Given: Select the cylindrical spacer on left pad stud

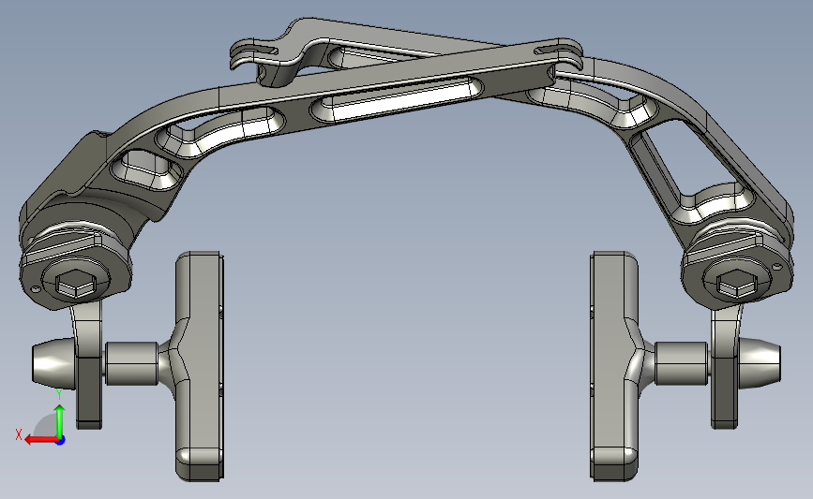Looking at the screenshot, I should pos(131,363).
